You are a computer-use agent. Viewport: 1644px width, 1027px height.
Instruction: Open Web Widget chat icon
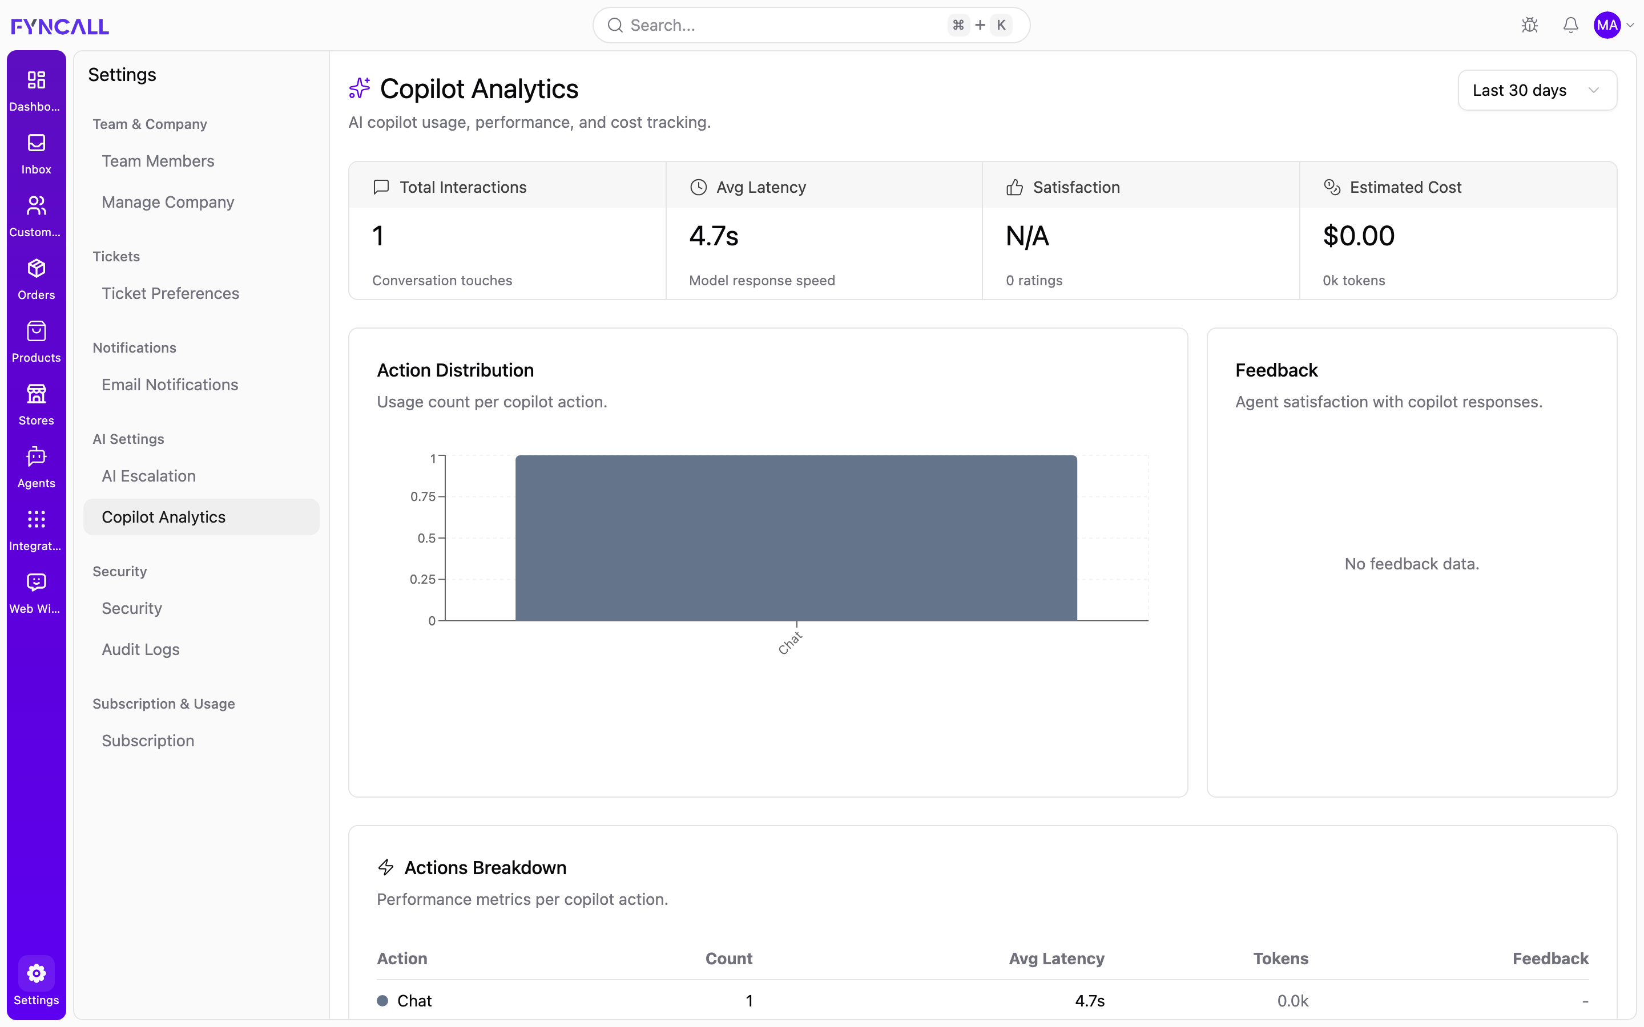click(36, 582)
